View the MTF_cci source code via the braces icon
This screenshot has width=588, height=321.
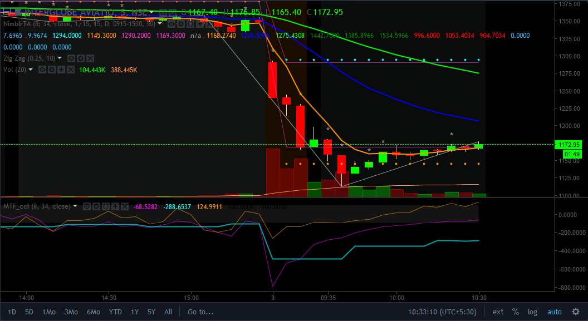pyautogui.click(x=106, y=206)
